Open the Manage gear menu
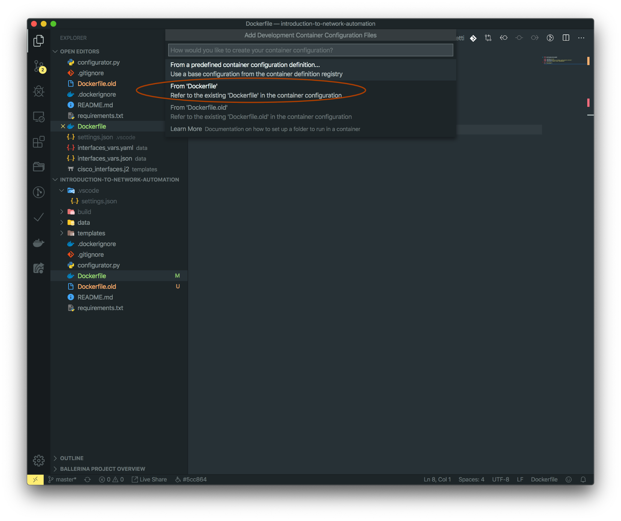The height and width of the screenshot is (521, 621). tap(39, 460)
